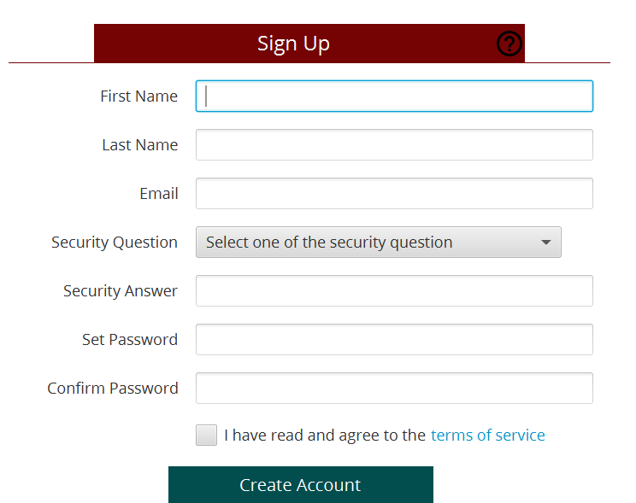Select the Last Name text box

[394, 144]
